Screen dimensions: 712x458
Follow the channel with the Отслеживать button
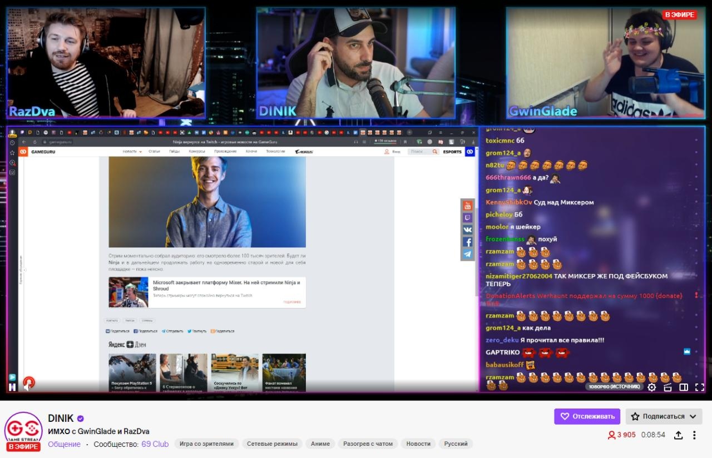(587, 416)
